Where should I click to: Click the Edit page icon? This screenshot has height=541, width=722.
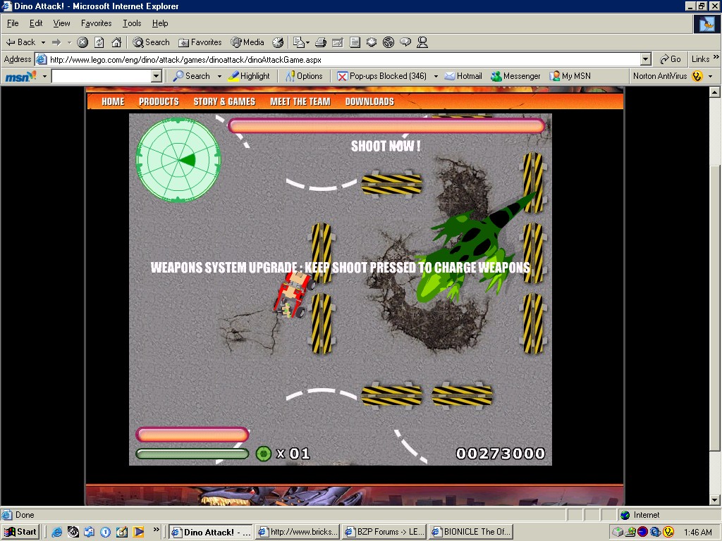338,42
